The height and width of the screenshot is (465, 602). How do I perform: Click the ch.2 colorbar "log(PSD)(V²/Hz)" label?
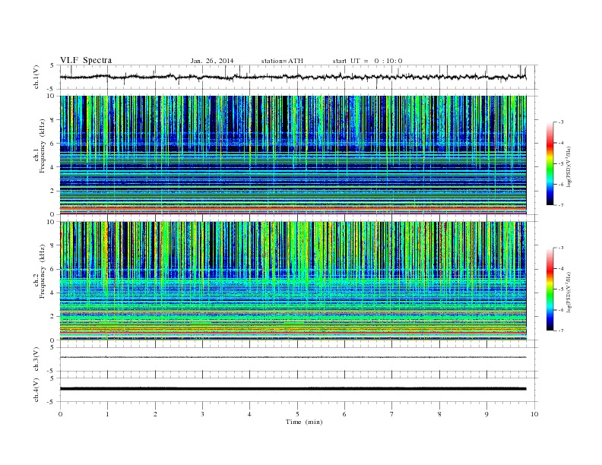[x=570, y=292]
